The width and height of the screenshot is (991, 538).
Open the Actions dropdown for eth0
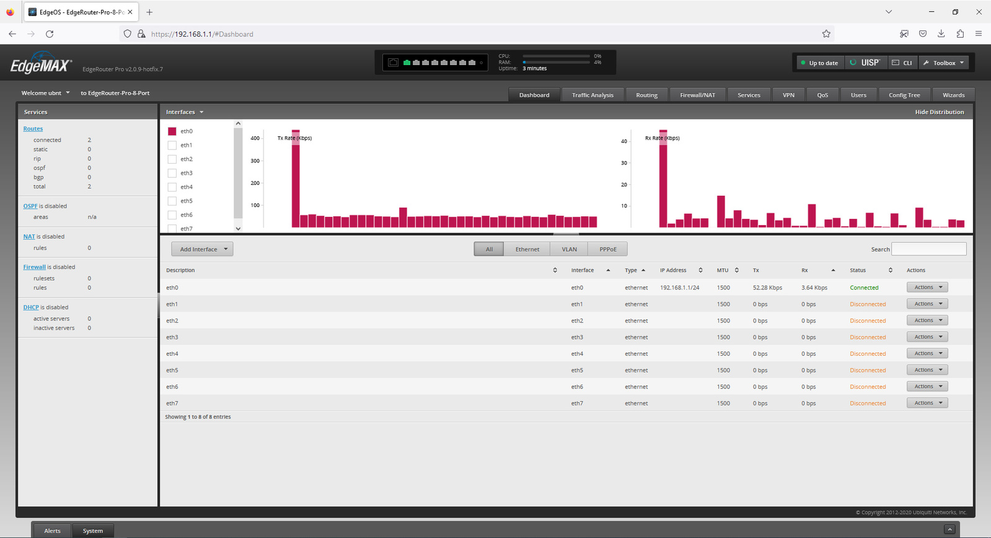point(927,288)
